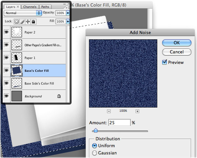197x158 pixels.
Task: Zoom in the Add Noise preview
Action: point(137,111)
